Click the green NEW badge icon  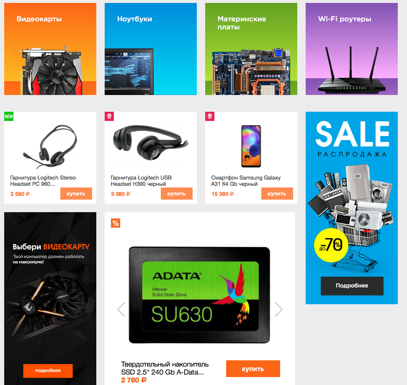(9, 116)
